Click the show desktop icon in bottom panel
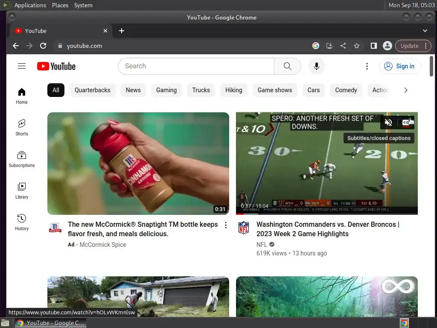The height and width of the screenshot is (328, 437). tap(5, 323)
